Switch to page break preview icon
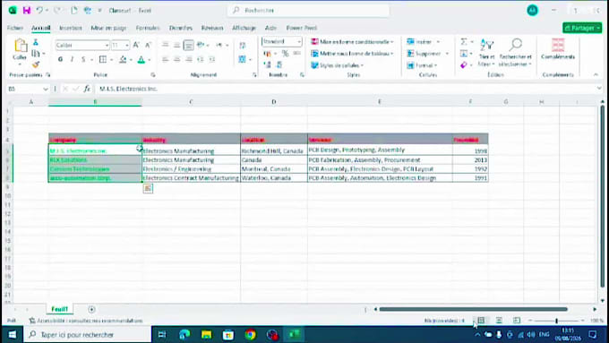This screenshot has width=609, height=343. click(x=517, y=321)
